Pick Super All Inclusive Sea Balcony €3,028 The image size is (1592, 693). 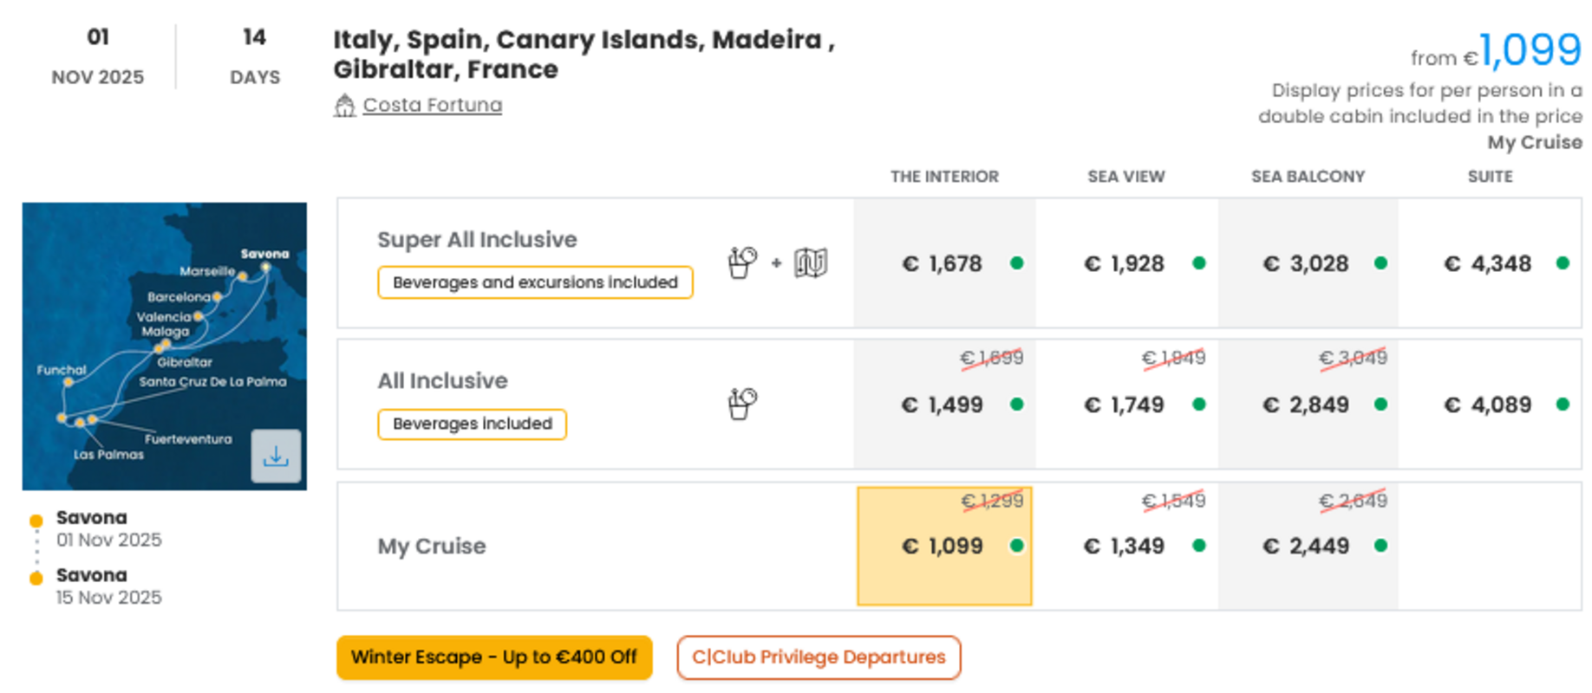pos(1308,263)
